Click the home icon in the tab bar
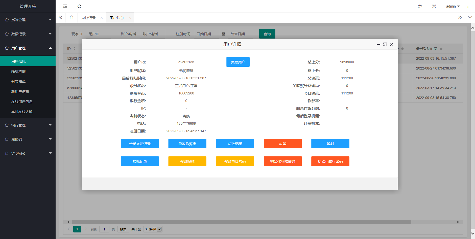 click(x=72, y=17)
